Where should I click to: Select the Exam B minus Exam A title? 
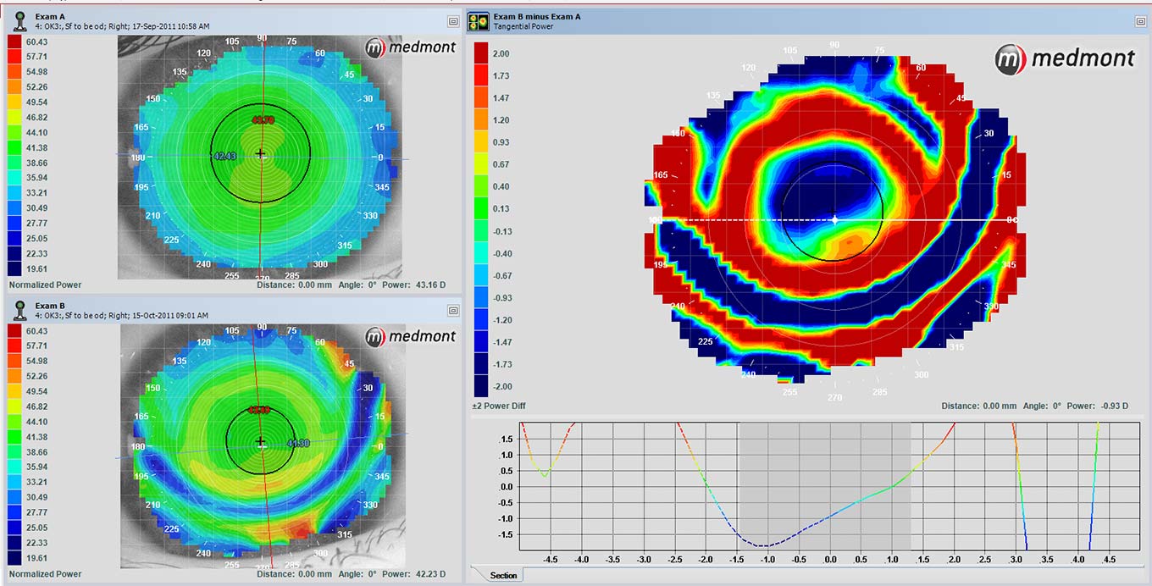(537, 16)
